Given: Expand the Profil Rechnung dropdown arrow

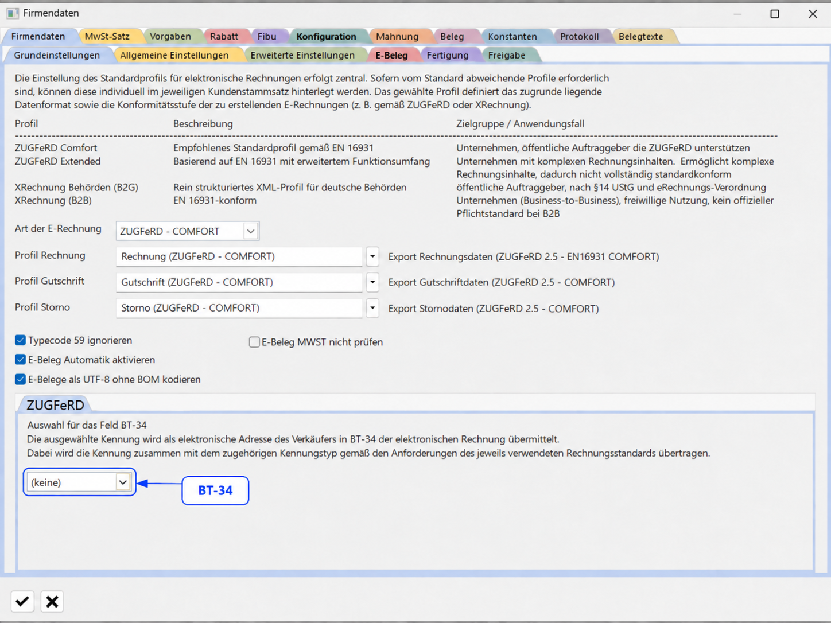Looking at the screenshot, I should coord(372,256).
